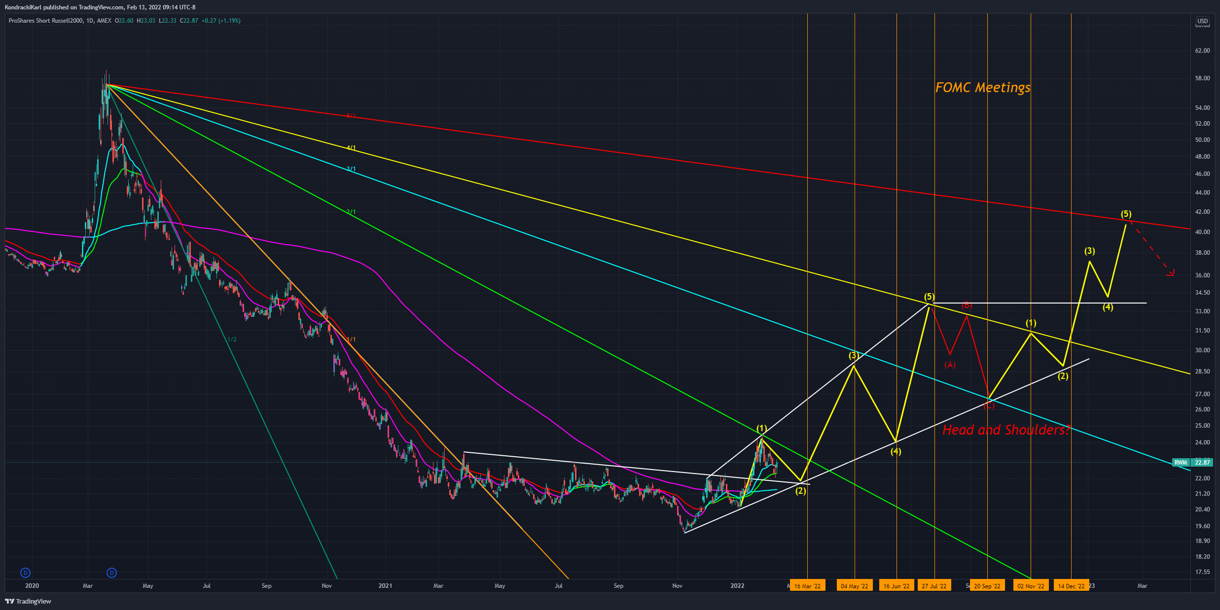The image size is (1220, 610).
Task: Click the Head and Shoulders? annotation
Action: coord(1006,430)
